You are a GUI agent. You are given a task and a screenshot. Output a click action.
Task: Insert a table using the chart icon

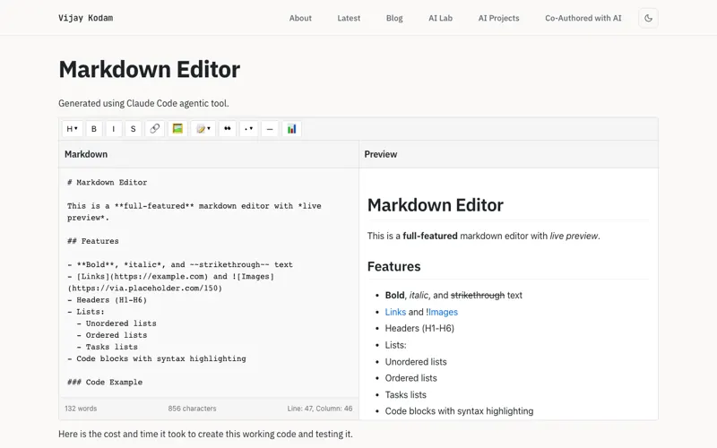tap(291, 129)
